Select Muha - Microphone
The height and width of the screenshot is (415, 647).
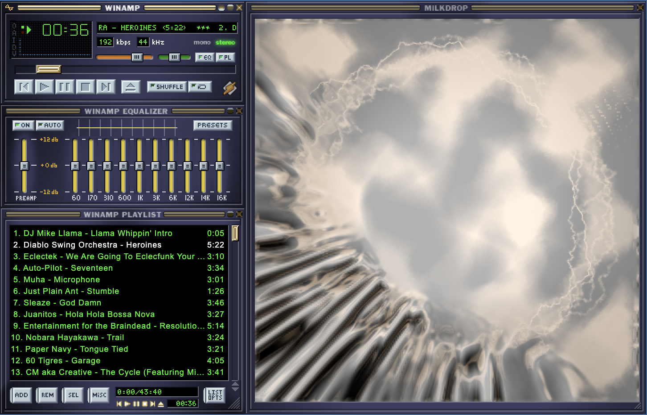(119, 279)
